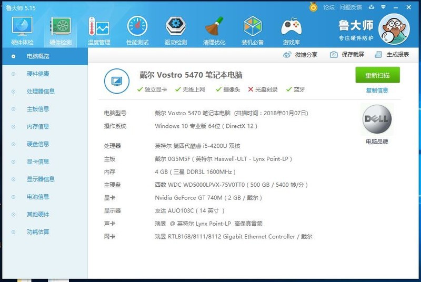The image size is (421, 282).
Task: Click the 友达 AUO103C display value
Action: click(x=189, y=210)
